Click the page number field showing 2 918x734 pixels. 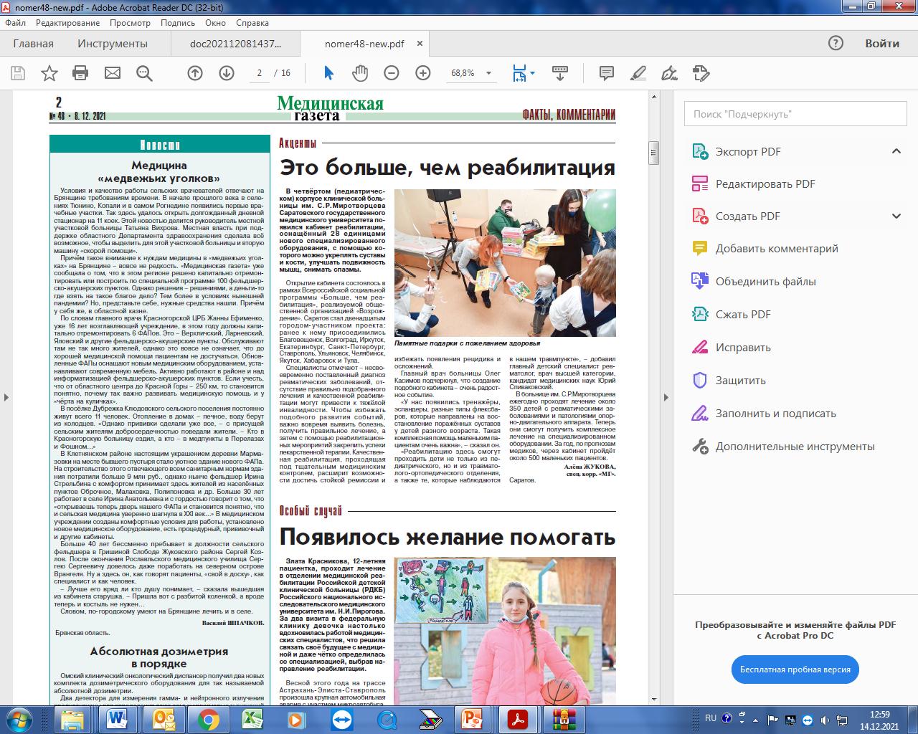click(x=259, y=73)
